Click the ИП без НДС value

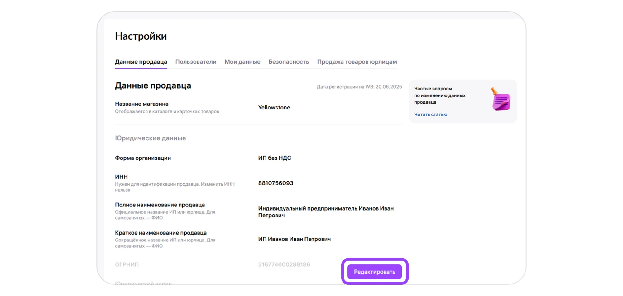pos(275,158)
